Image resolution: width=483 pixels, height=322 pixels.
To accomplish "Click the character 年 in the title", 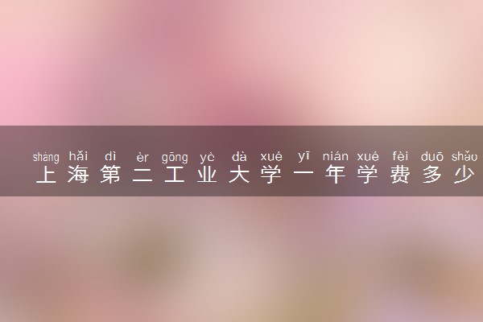I will (x=336, y=174).
